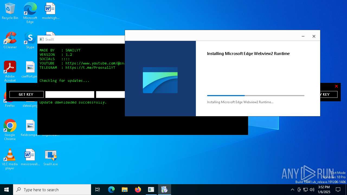Viewport: 347px width, 195px height.
Task: Open the Windows Start menu
Action: pyautogui.click(x=7, y=190)
